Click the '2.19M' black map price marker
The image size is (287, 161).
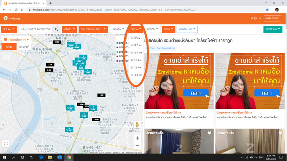(96, 119)
